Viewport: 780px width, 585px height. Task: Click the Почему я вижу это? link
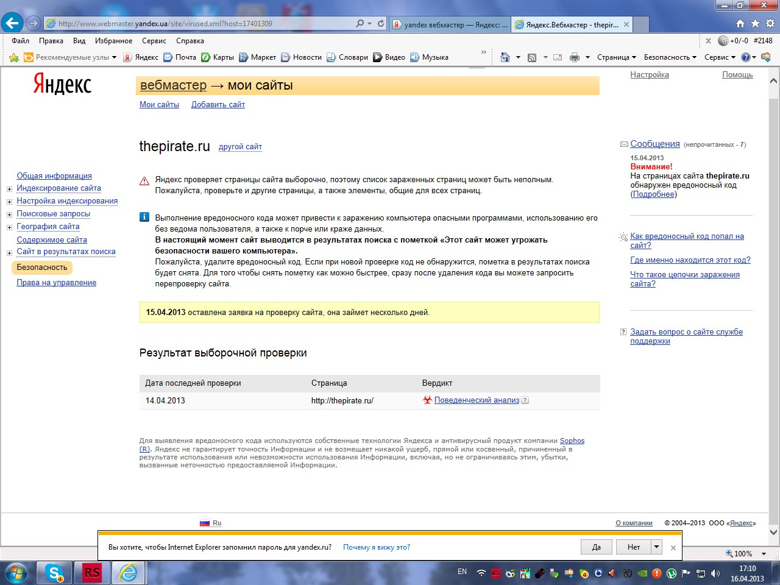[x=377, y=547]
